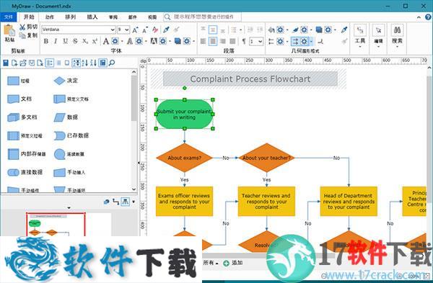433x283 pixels.
Task: Select the 'About your teacher?' diamond shape
Action: pyautogui.click(x=266, y=158)
